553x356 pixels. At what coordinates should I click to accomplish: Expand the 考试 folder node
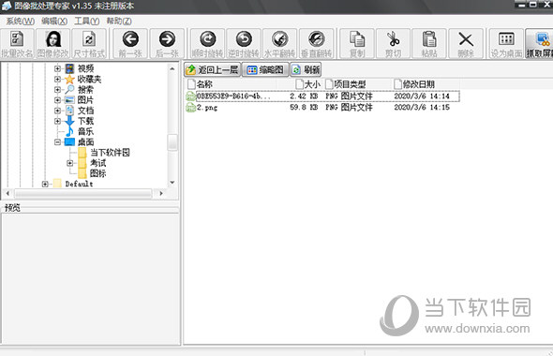tap(70, 163)
